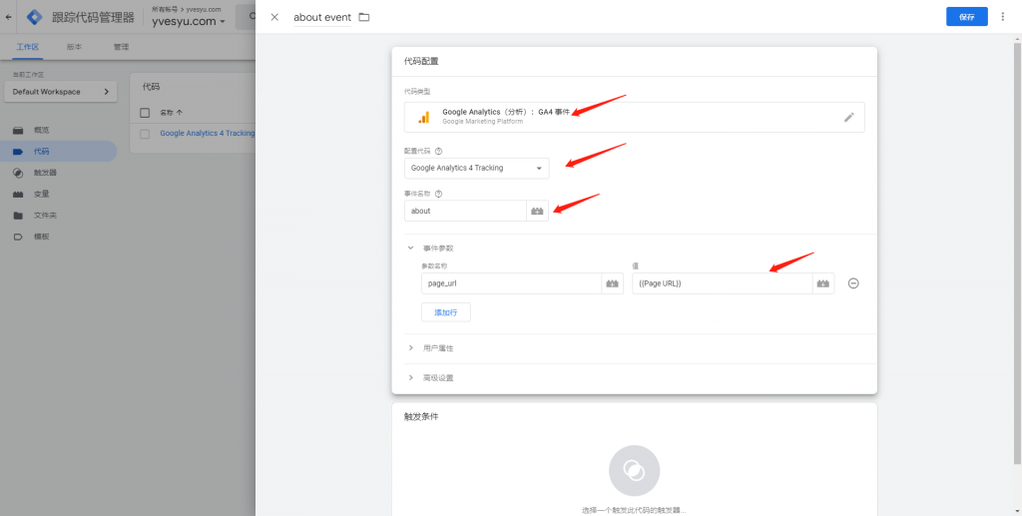Go back using the left arrow
Viewport: 1022px width, 516px height.
[x=8, y=17]
